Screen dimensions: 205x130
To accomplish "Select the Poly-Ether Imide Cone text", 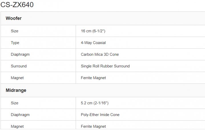I will click(x=100, y=115).
